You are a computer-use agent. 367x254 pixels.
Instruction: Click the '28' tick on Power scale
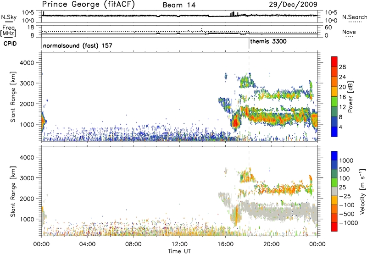click(x=342, y=67)
